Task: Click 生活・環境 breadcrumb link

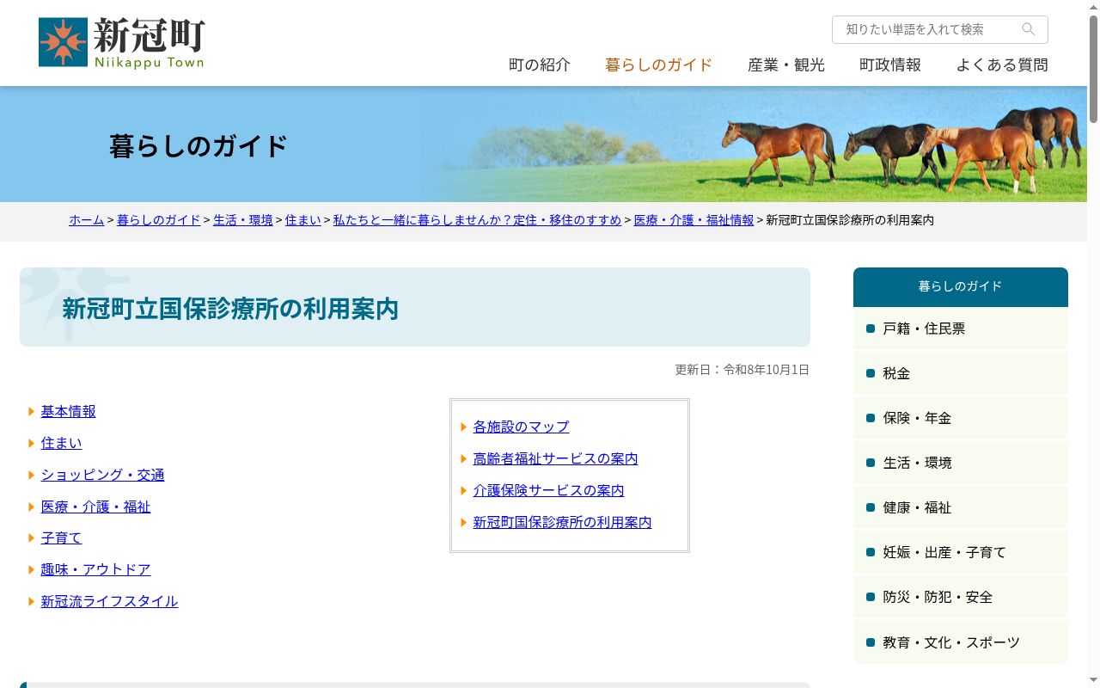Action: pos(243,220)
